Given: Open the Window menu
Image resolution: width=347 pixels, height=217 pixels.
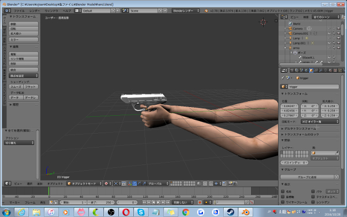Looking at the screenshot, I should click(x=51, y=10).
